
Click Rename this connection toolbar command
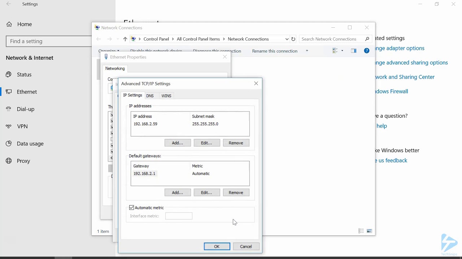pyautogui.click(x=275, y=51)
